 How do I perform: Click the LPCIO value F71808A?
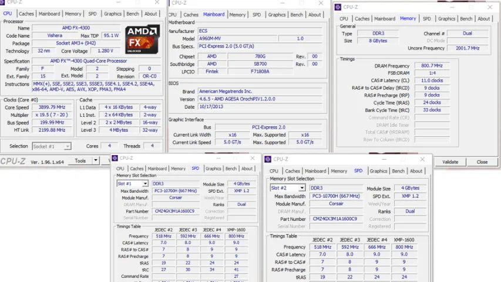pyautogui.click(x=260, y=72)
